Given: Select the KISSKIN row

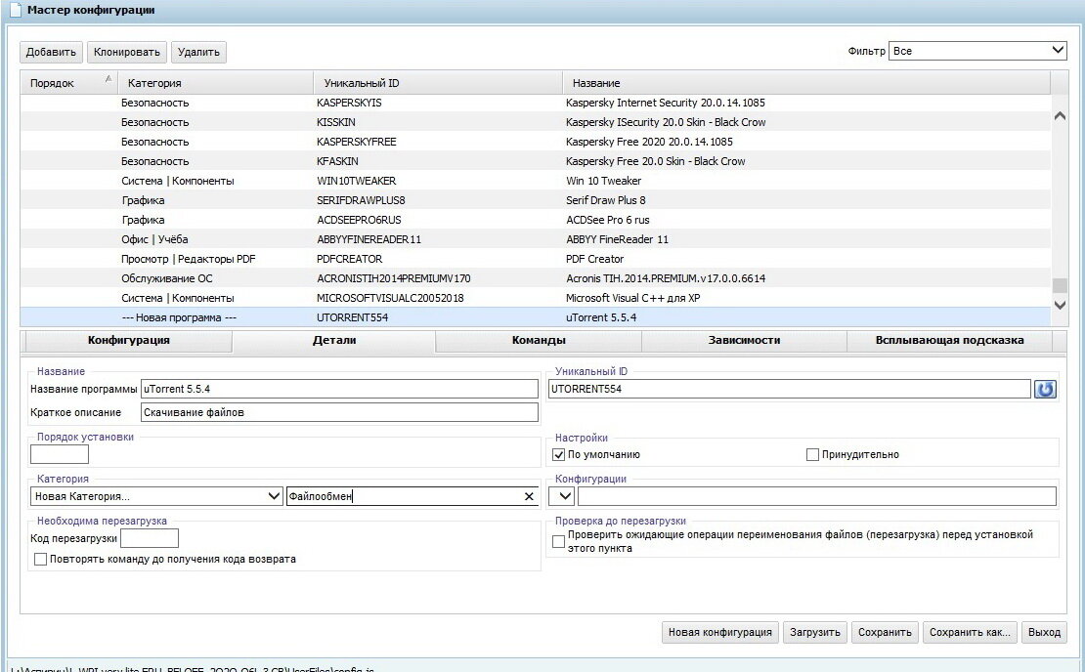Looking at the screenshot, I should [x=535, y=122].
